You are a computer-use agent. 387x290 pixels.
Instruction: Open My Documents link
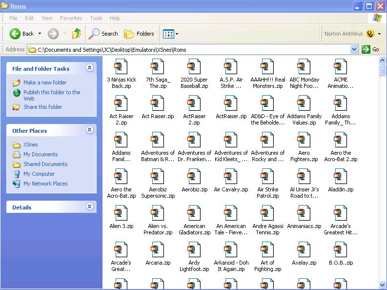pos(41,154)
